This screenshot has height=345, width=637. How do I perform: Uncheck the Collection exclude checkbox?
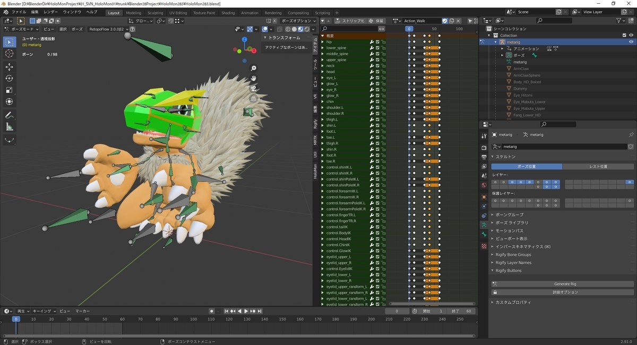click(624, 36)
